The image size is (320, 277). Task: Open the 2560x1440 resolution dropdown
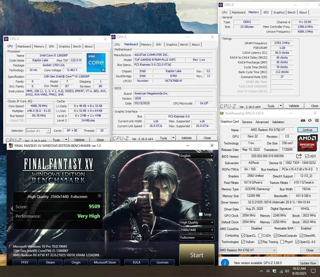[197, 230]
